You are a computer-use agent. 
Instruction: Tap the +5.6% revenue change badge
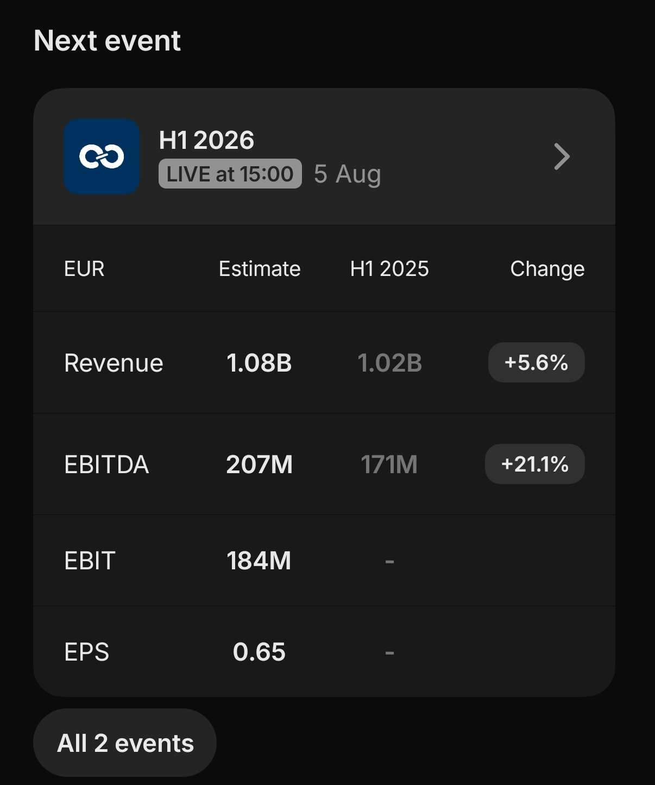(536, 362)
